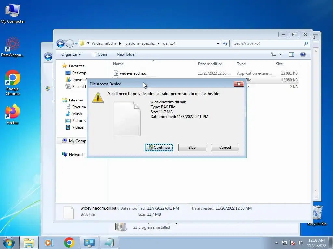Click _platform_specific in the address breadcrumb
The image size is (333, 249).
coord(139,43)
